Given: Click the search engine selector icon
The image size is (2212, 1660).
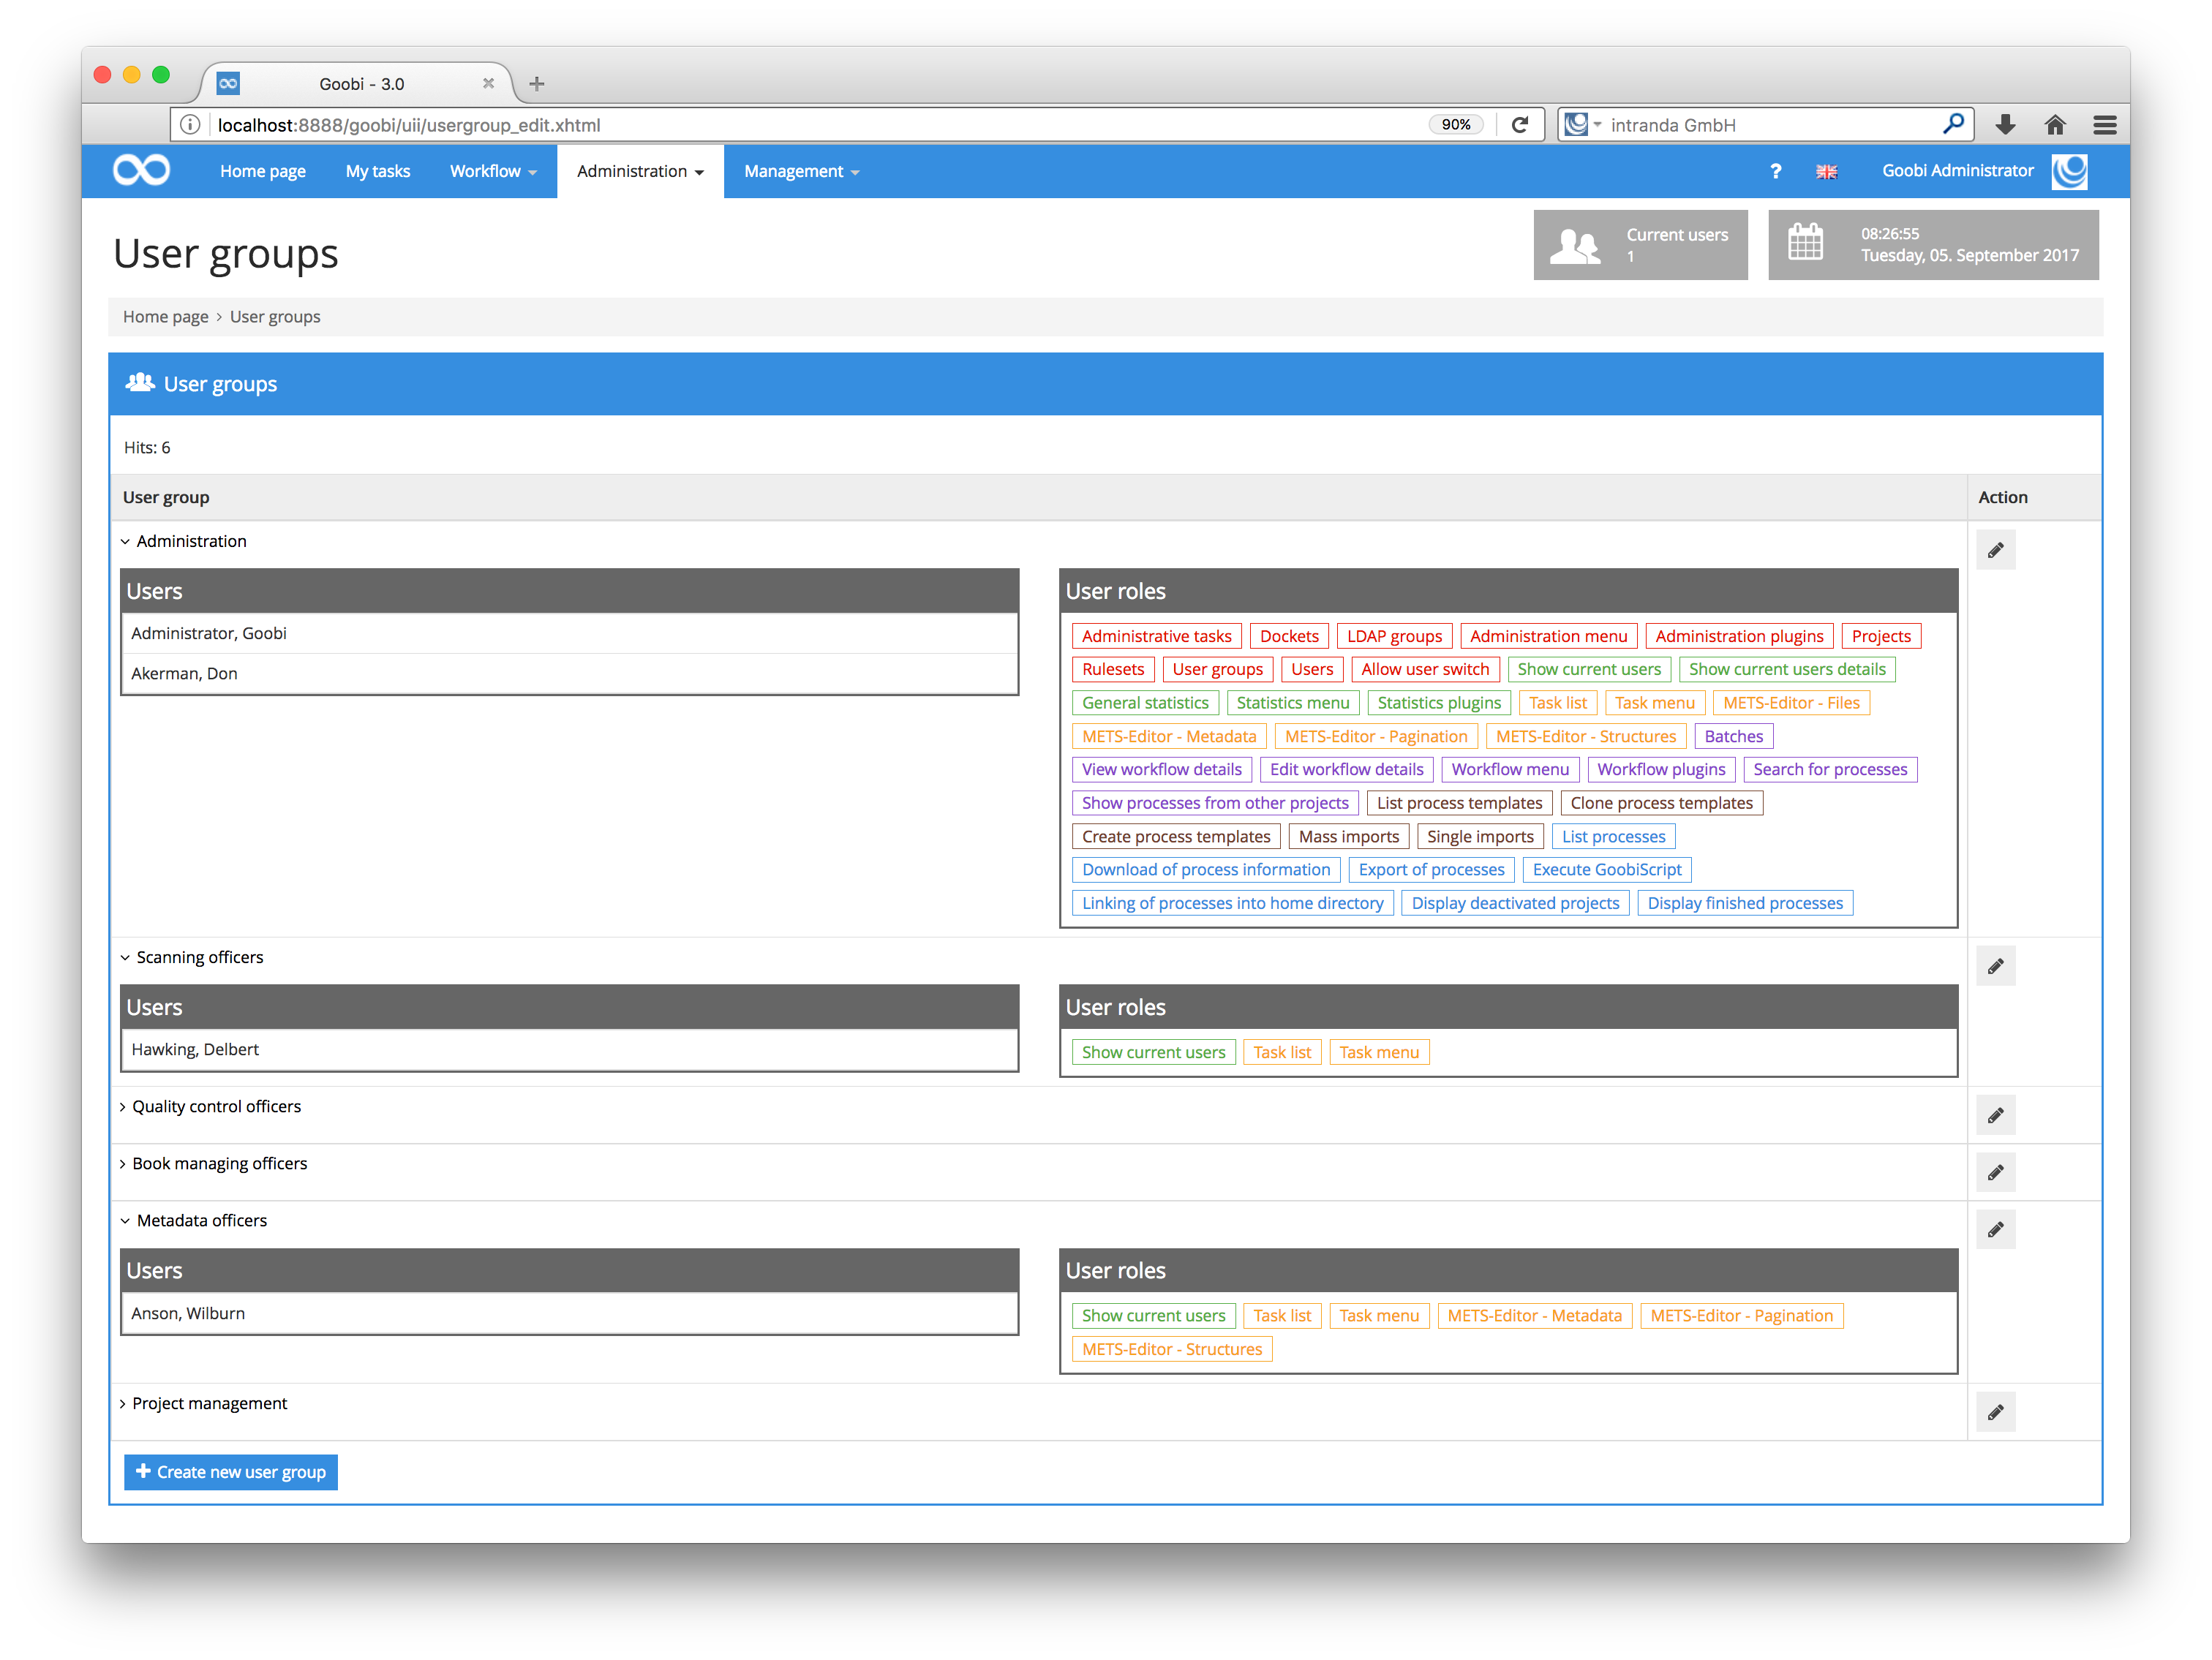Looking at the screenshot, I should click(1582, 124).
